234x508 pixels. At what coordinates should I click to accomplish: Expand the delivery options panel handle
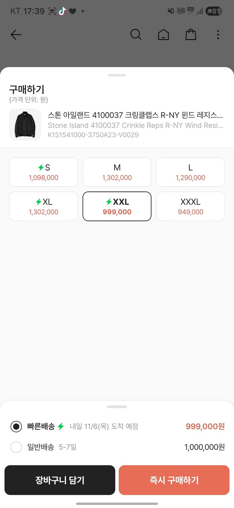[x=117, y=407]
